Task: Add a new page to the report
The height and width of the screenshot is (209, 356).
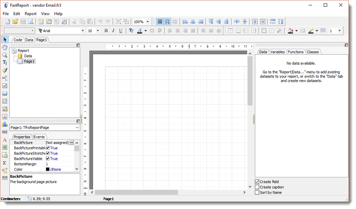Action: coord(41,22)
